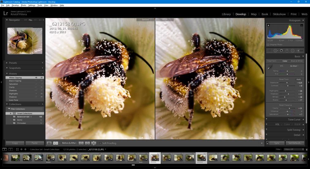
Task: Collapse the Navigator panel
Action: tap(7, 20)
